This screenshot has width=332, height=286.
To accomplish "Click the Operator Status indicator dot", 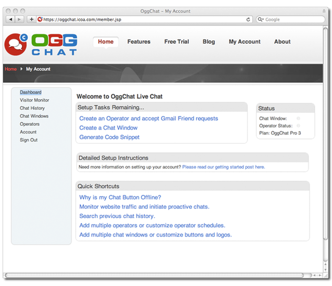I will (298, 125).
